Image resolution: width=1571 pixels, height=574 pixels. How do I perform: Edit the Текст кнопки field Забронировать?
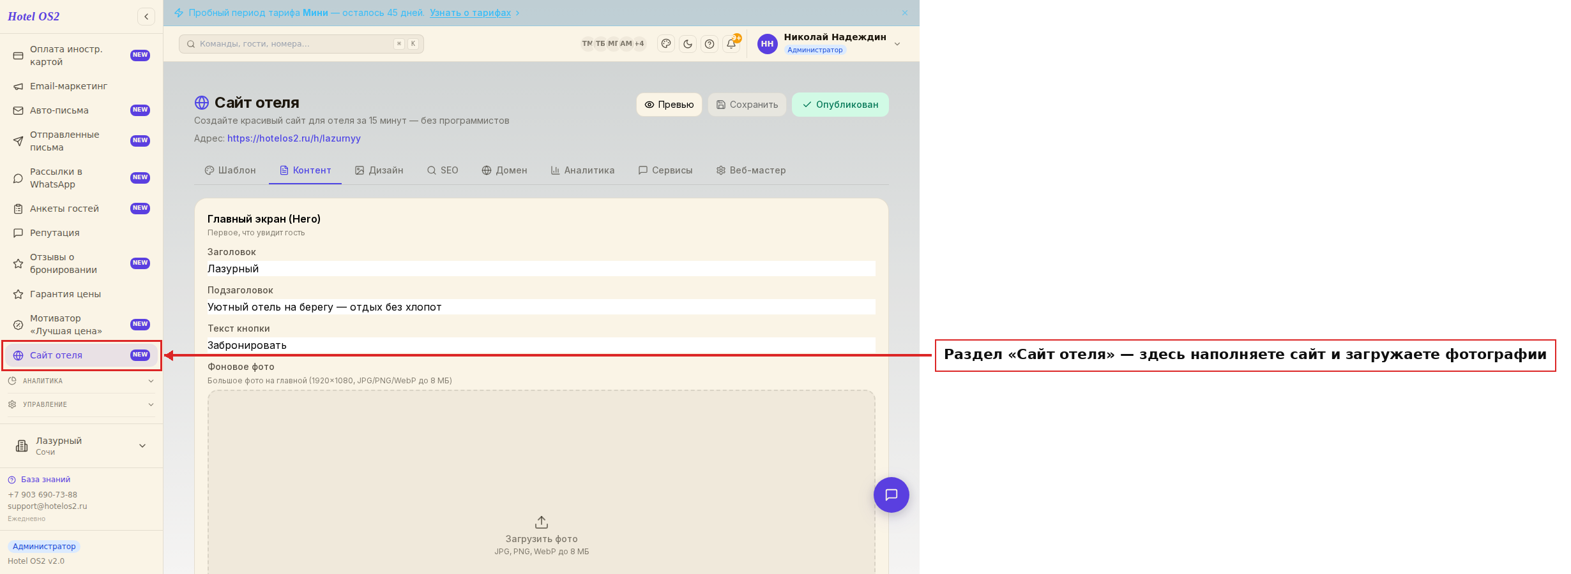(542, 345)
